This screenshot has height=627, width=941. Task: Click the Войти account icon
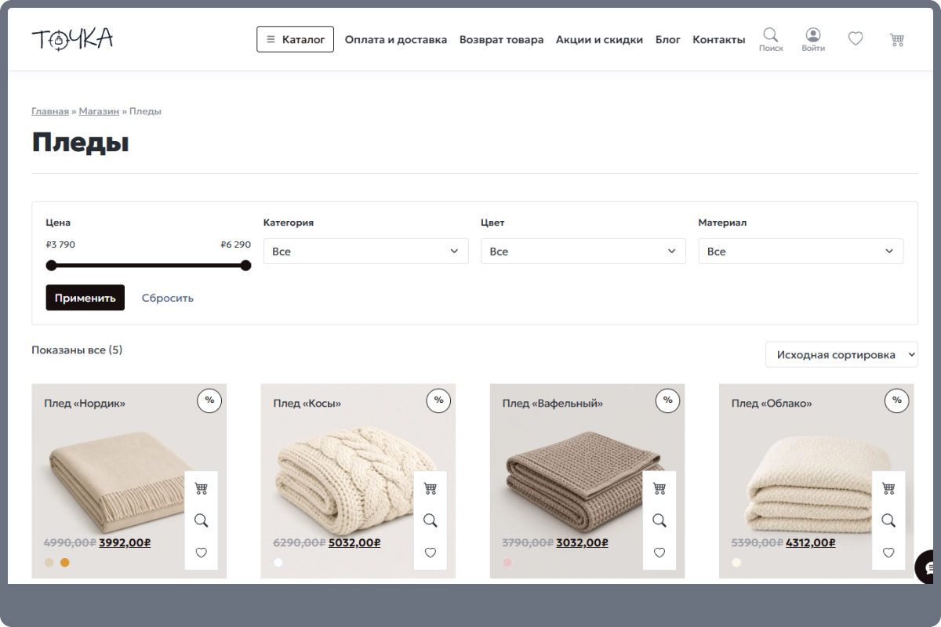[813, 39]
